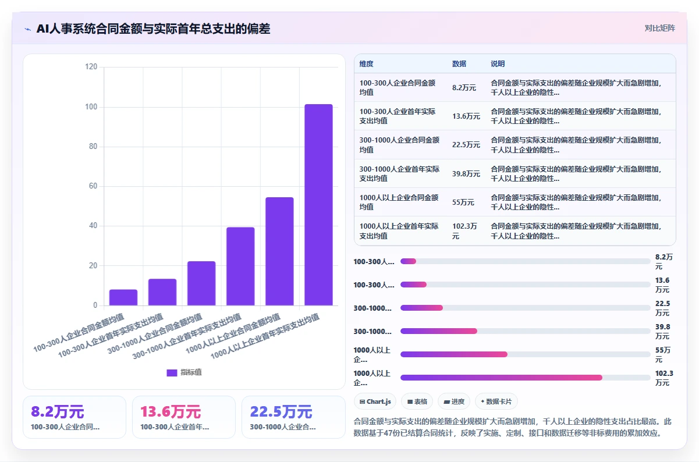The width and height of the screenshot is (699, 462).
Task: Click the 指标值 legend text
Action: click(191, 373)
